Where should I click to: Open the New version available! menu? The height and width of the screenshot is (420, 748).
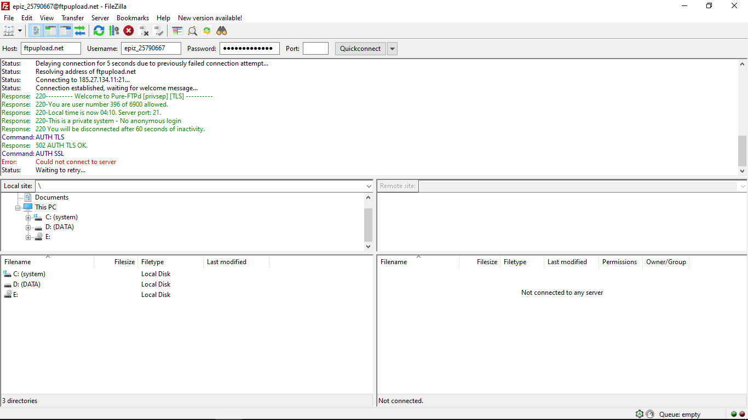[210, 18]
